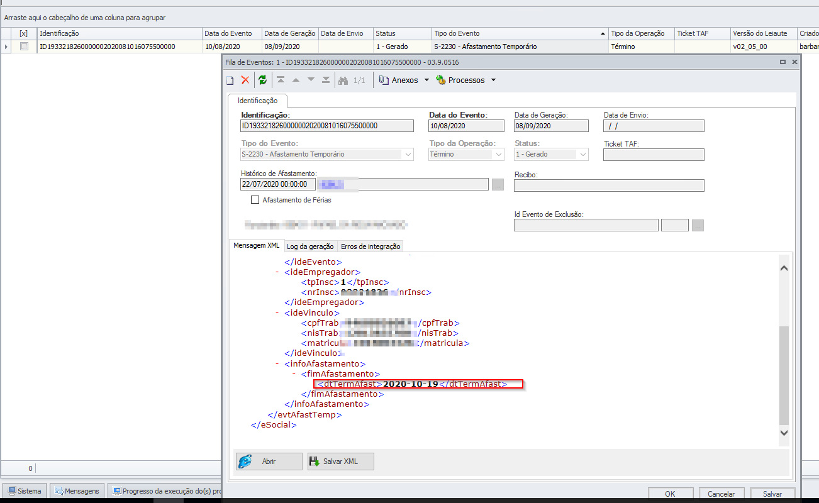Screen dimensions: 819x503
Task: Collapse the fimAfastamento XML node
Action: pyautogui.click(x=294, y=374)
